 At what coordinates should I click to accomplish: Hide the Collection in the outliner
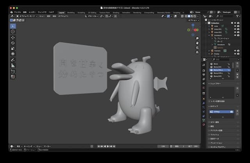point(236,23)
